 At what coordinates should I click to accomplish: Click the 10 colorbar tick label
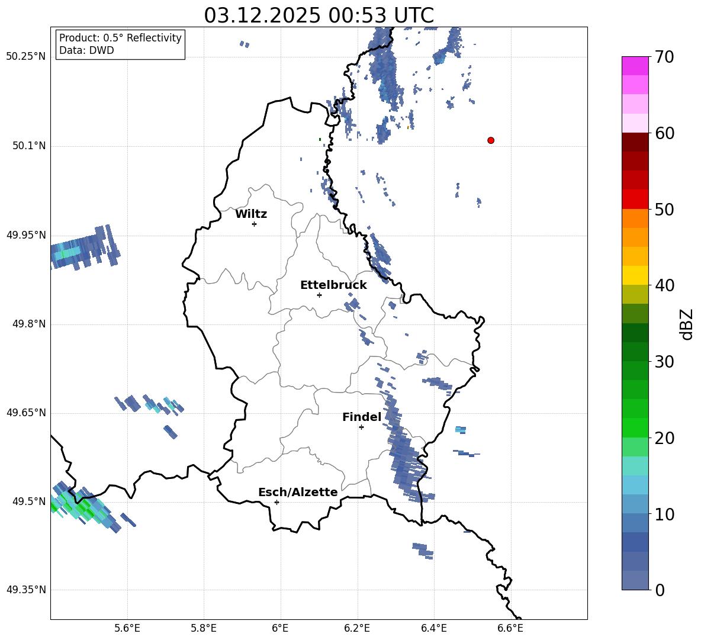point(664,514)
